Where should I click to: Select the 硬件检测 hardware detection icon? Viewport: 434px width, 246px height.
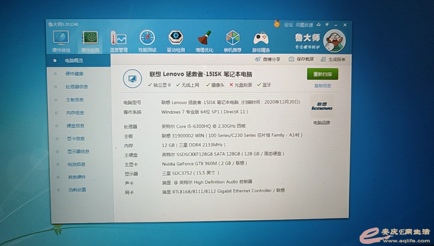(90, 39)
